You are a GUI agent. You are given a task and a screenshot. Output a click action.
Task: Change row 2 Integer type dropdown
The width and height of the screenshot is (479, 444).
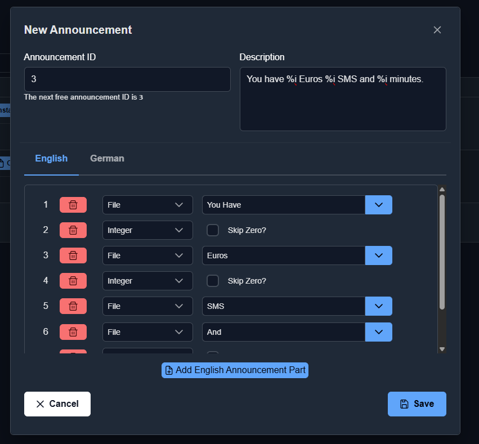(147, 230)
